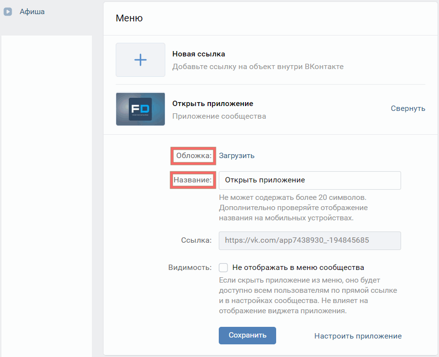Image resolution: width=439 pixels, height=357 pixels.
Task: Click the Название label
Action: [193, 180]
